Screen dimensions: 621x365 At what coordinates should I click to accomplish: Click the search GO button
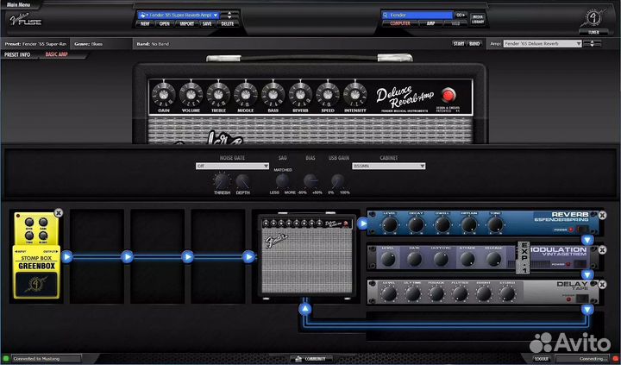point(461,15)
